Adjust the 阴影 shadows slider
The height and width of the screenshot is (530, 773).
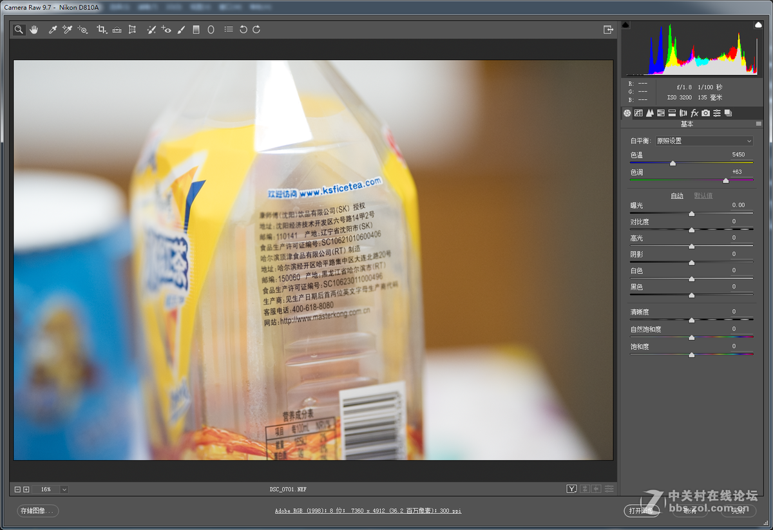[x=692, y=263]
